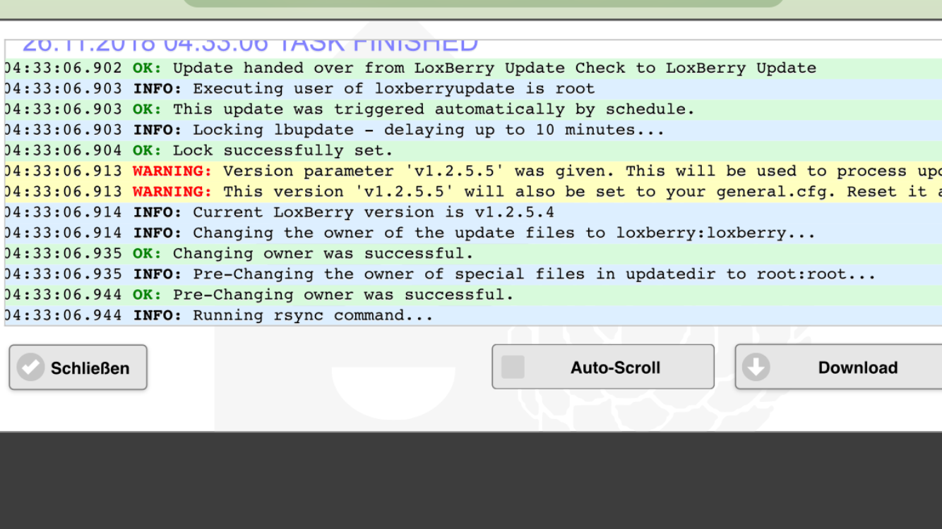
Task: Click the Auto-Scroll button text
Action: pyautogui.click(x=615, y=367)
